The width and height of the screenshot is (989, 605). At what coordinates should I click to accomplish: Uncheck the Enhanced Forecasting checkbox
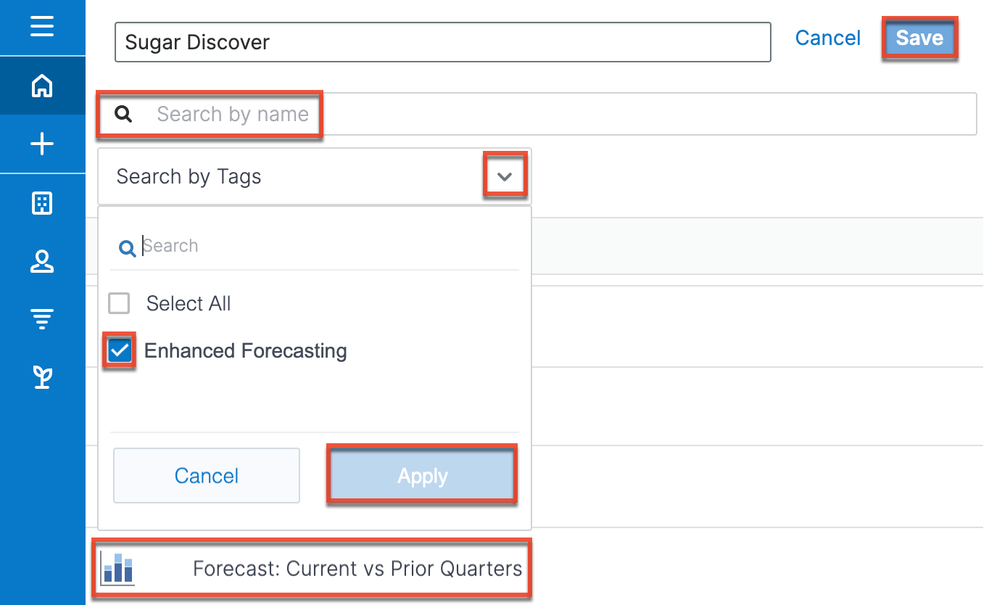coord(119,351)
